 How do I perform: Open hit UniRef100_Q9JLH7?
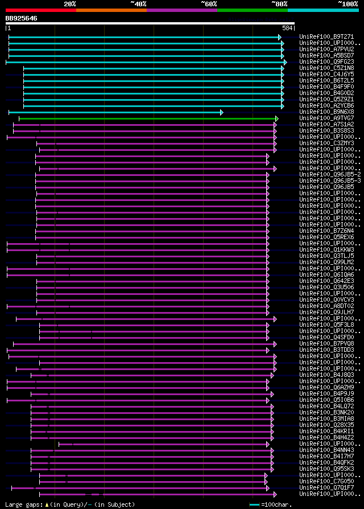tap(326, 312)
